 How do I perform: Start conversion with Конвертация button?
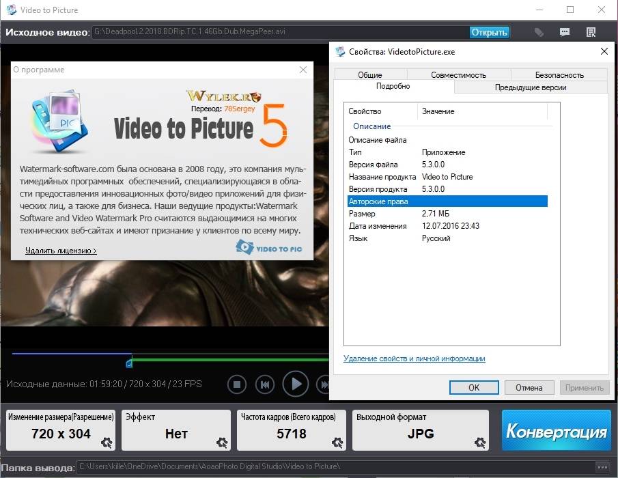pos(557,430)
